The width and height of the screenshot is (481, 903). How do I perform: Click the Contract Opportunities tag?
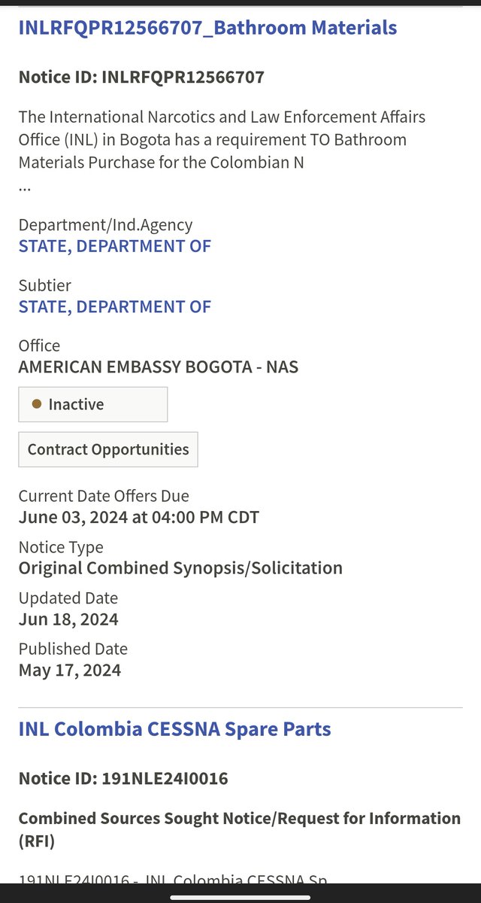point(108,449)
